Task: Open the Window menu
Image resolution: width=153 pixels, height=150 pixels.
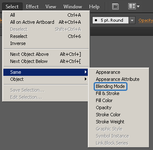Action: tap(73, 7)
